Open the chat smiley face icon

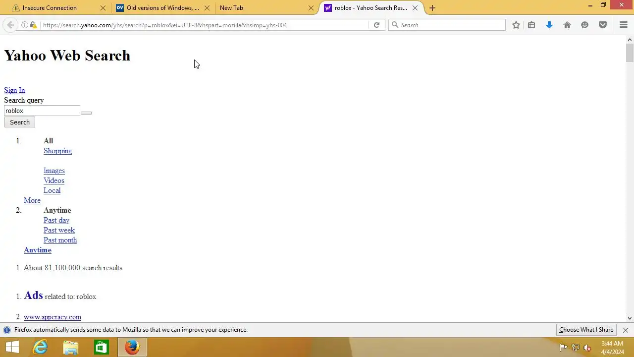(585, 25)
